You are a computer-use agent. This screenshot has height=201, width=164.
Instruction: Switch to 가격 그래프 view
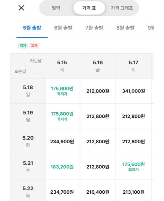[x=122, y=8]
